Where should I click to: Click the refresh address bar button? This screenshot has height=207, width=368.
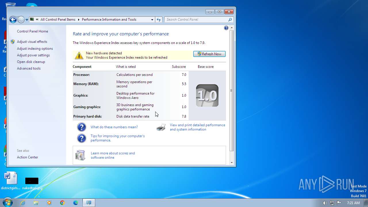coord(159,20)
